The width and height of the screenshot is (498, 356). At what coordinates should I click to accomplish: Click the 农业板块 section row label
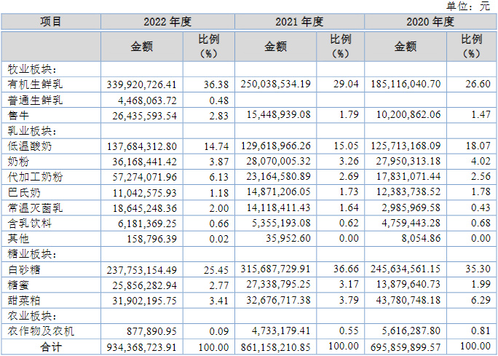click(x=32, y=315)
